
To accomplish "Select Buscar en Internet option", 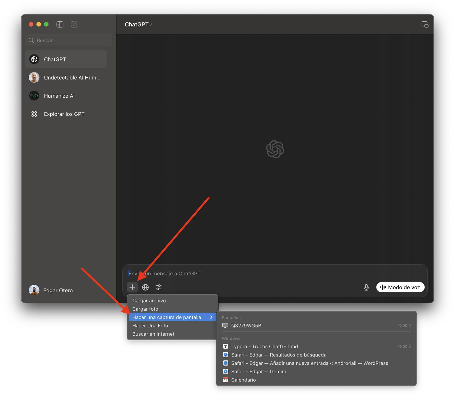I will pos(172,334).
